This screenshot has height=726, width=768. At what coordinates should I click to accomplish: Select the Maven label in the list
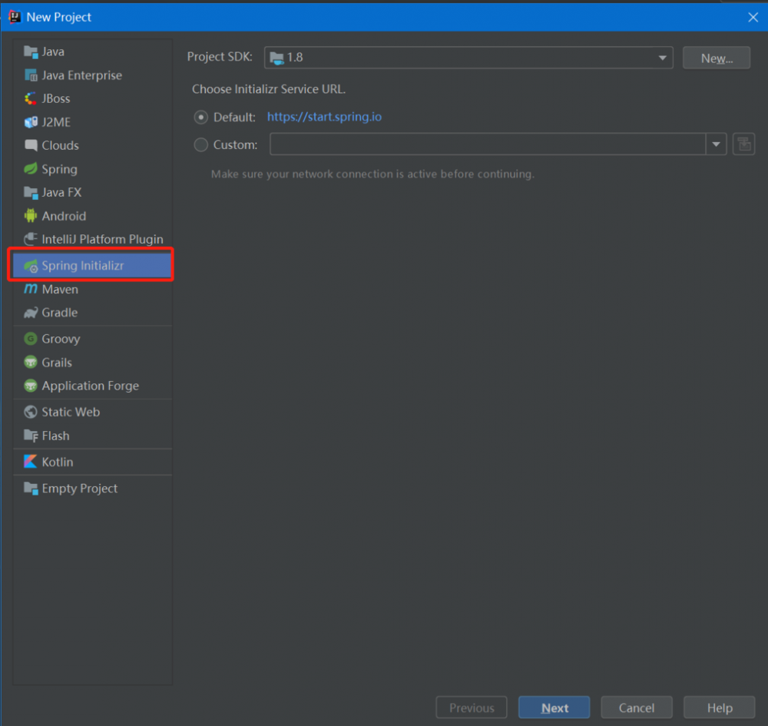(60, 289)
